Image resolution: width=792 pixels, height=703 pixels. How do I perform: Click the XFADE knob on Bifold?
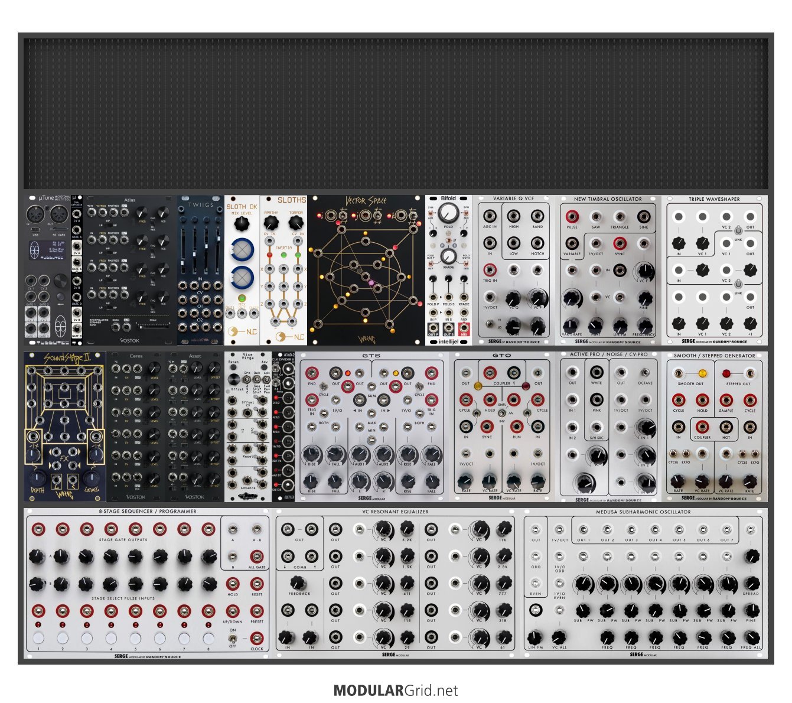click(x=448, y=255)
